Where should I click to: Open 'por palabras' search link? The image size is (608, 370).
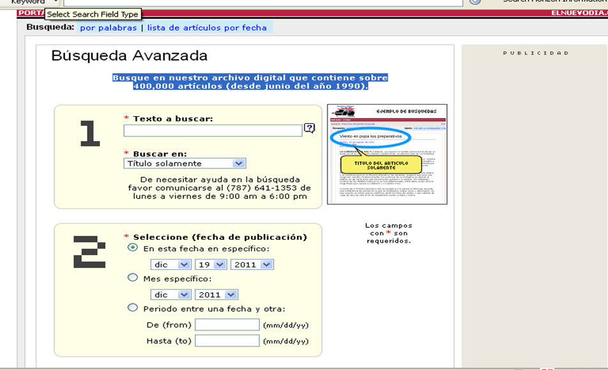[x=108, y=28]
